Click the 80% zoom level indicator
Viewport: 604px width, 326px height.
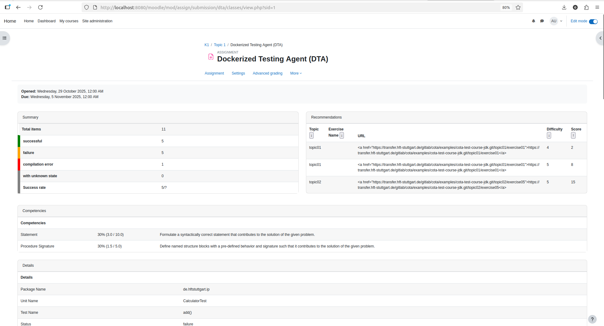point(506,7)
